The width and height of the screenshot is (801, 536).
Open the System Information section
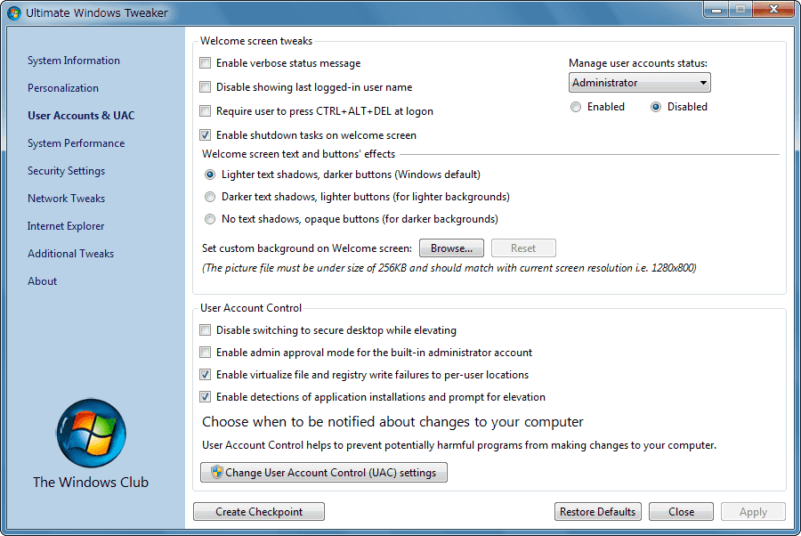coord(74,61)
